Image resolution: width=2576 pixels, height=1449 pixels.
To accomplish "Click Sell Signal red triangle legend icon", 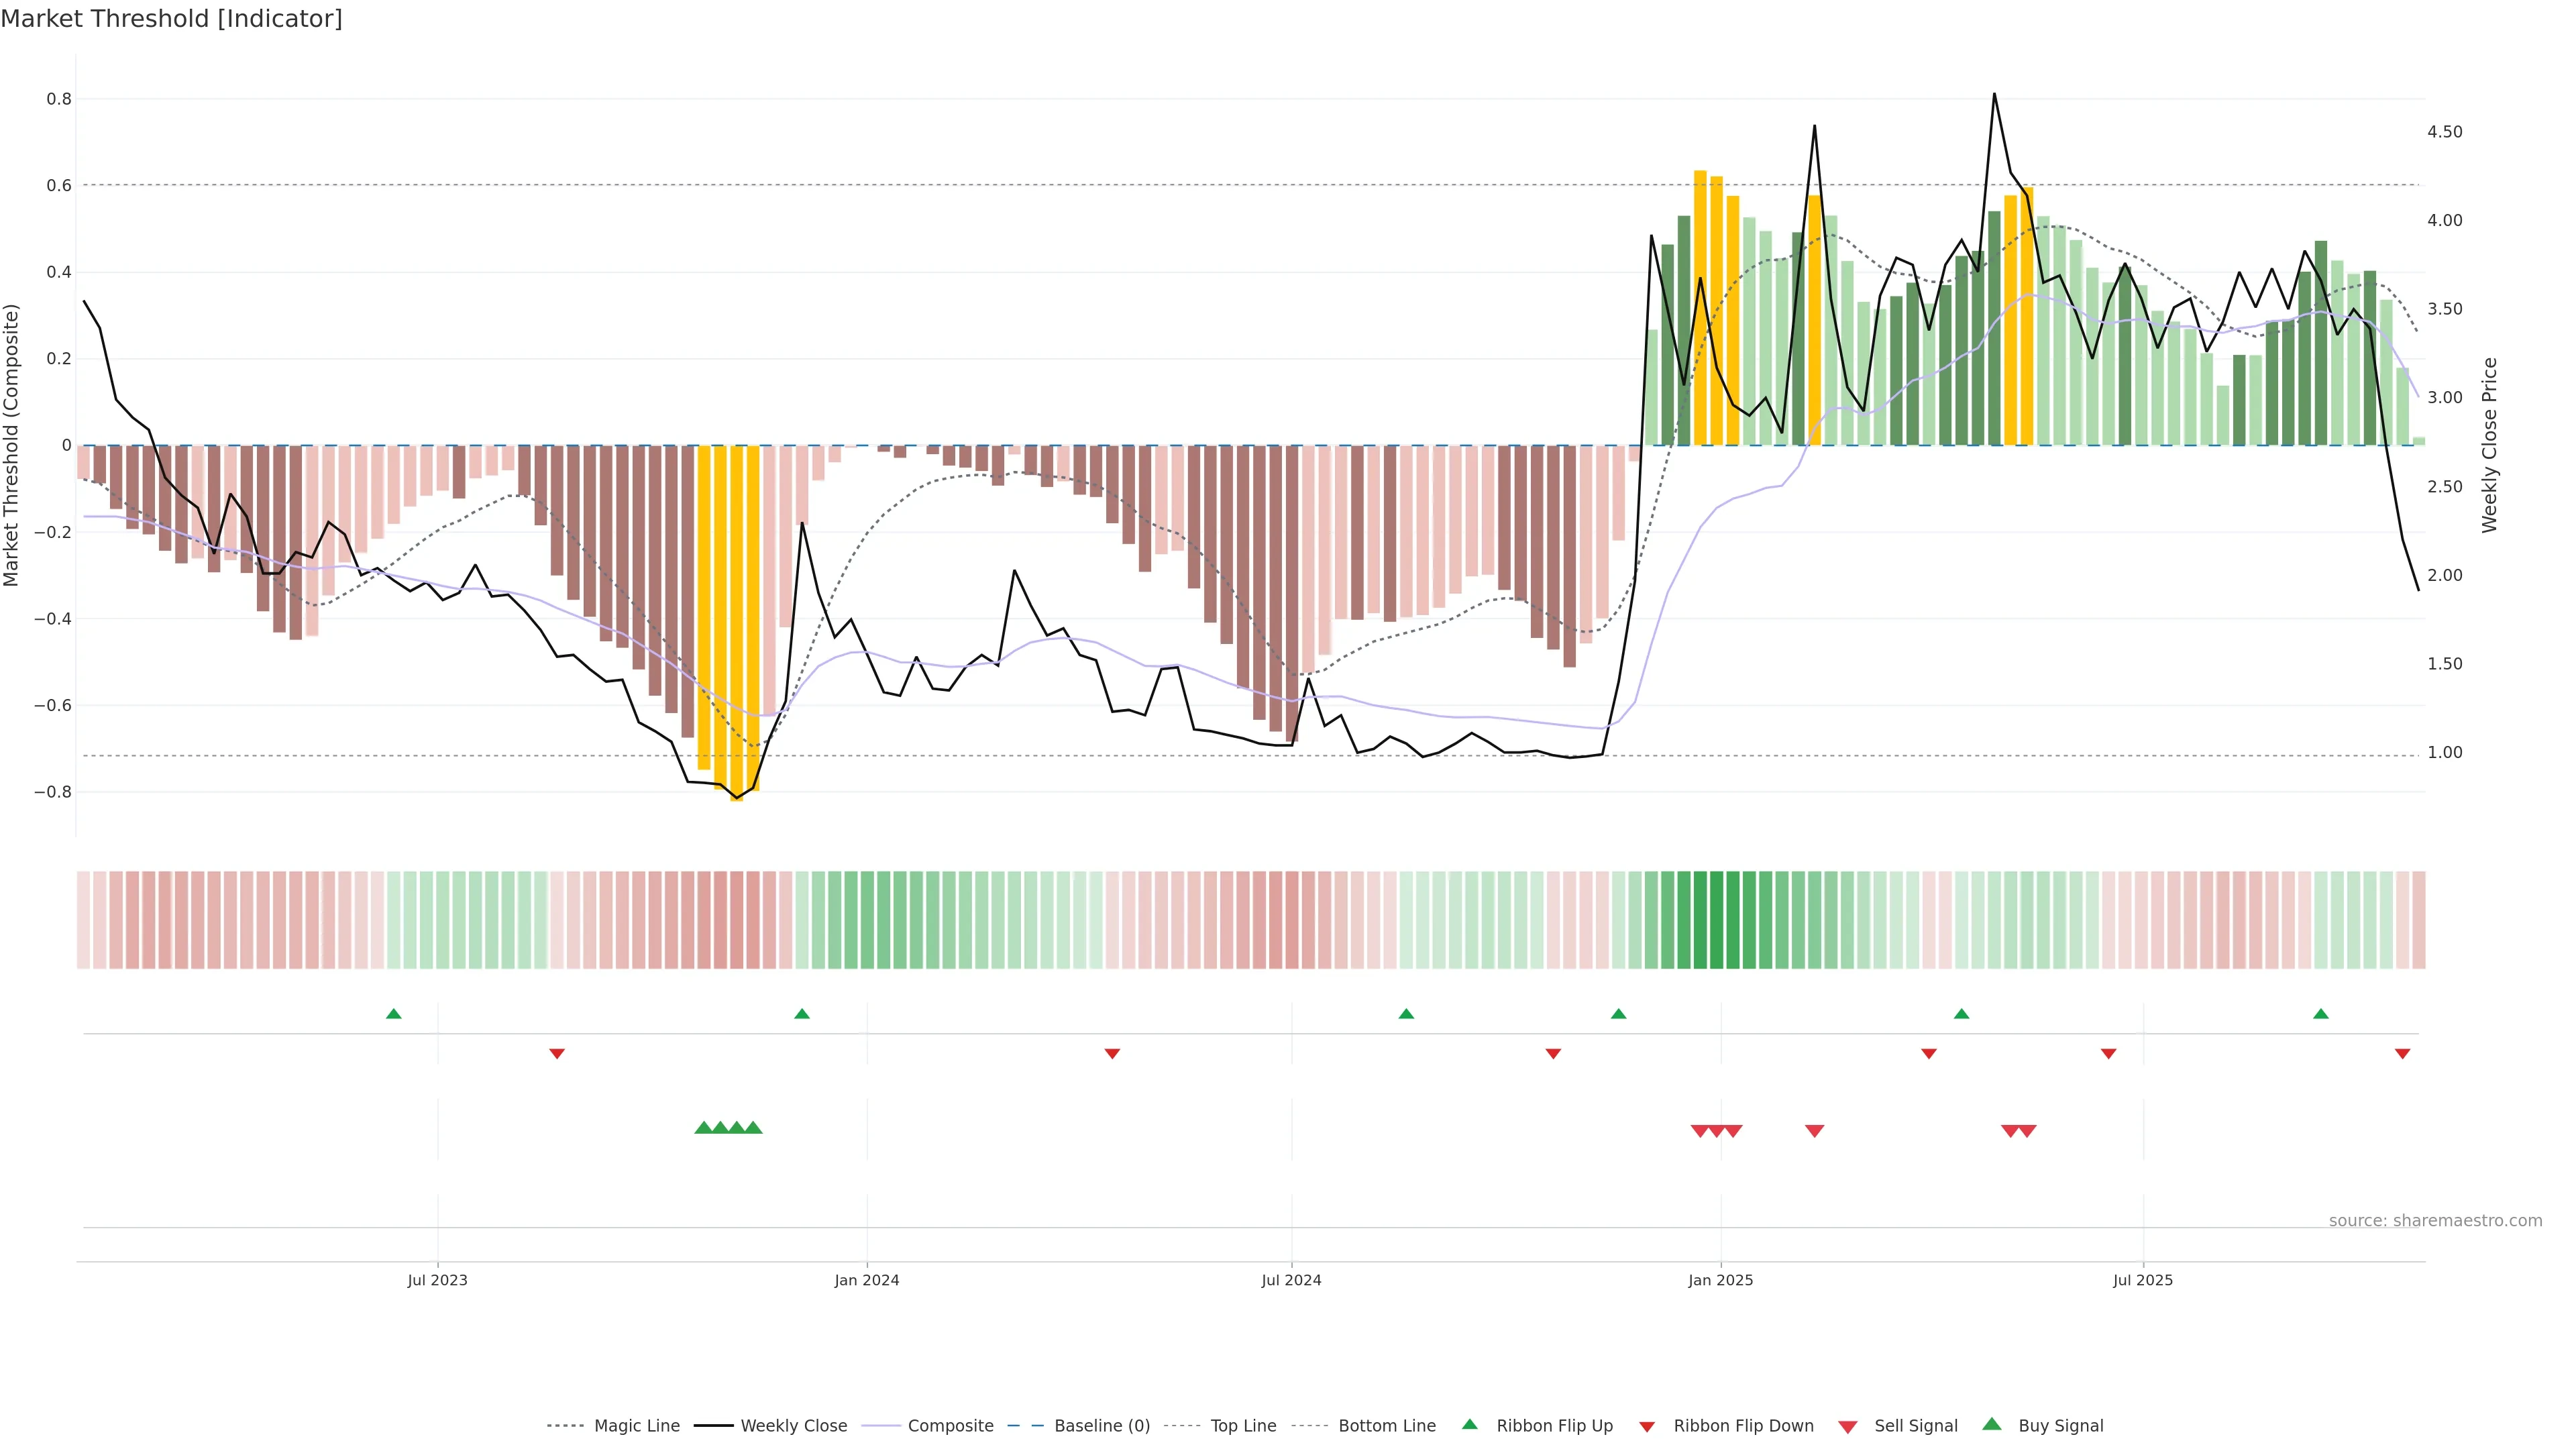I will coord(1847,1427).
